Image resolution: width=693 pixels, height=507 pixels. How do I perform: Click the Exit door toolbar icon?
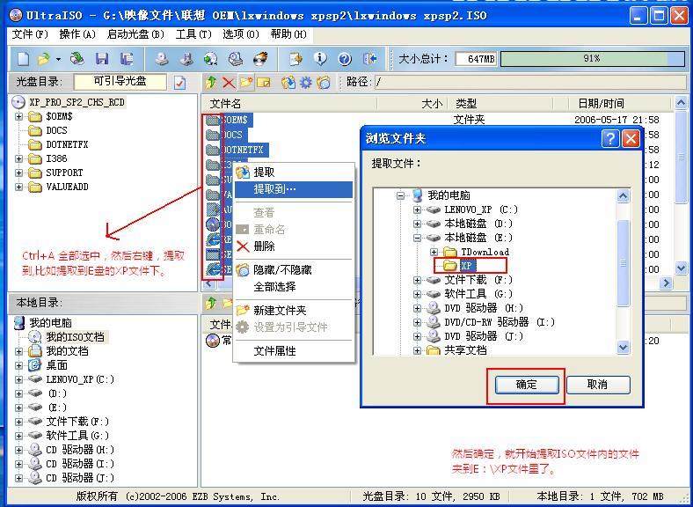point(369,58)
